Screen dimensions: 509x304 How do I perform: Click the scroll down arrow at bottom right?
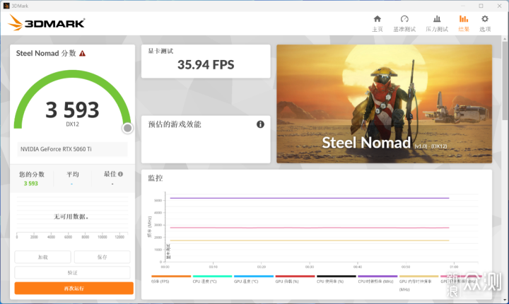(505, 300)
